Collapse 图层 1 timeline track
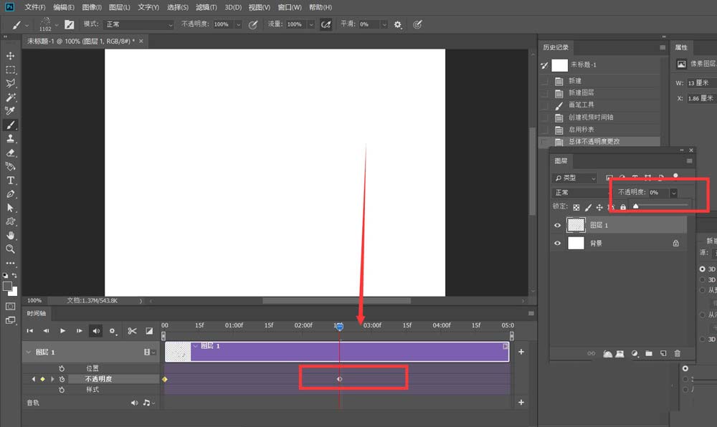The height and width of the screenshot is (427, 717). 29,352
